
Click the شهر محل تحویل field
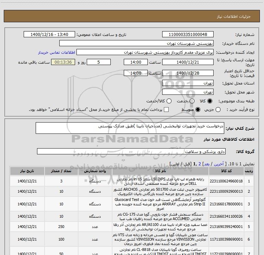coord(188,92)
